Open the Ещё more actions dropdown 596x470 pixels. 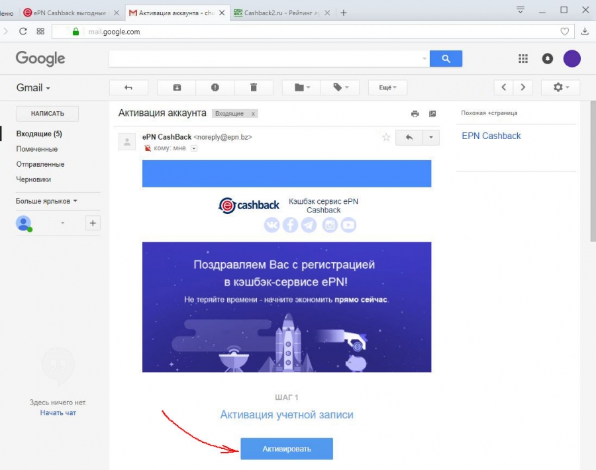387,87
